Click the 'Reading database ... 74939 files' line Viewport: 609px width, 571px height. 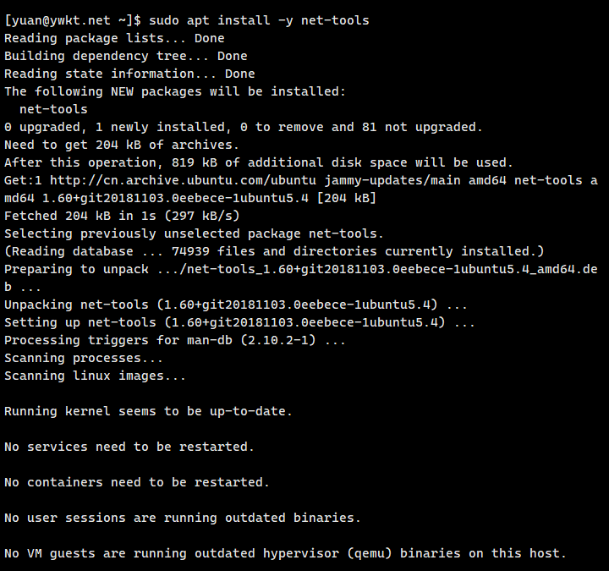coord(274,251)
